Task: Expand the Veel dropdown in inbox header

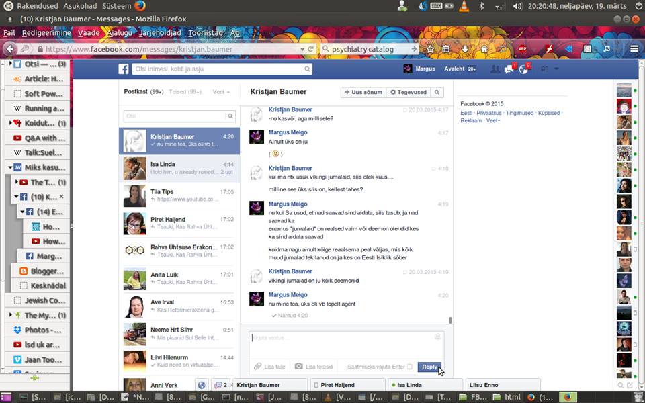Action: coord(221,92)
